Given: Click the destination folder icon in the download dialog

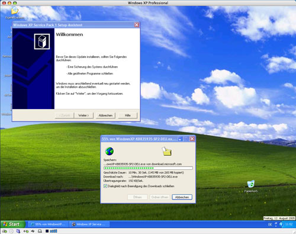Looking at the screenshot, I should click(166, 151).
